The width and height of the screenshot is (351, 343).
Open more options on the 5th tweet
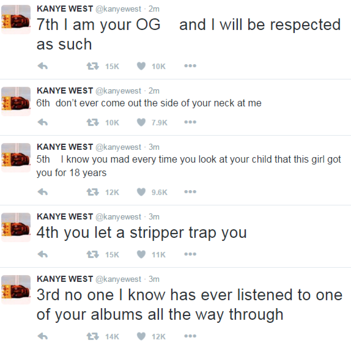(190, 192)
